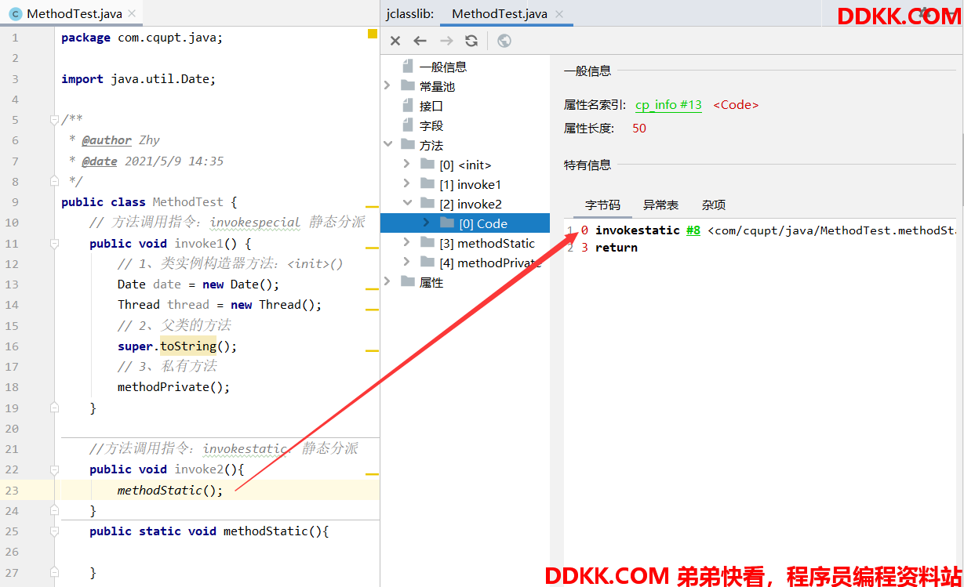
Task: Expand the [3] methodStatic node
Action: coord(406,242)
